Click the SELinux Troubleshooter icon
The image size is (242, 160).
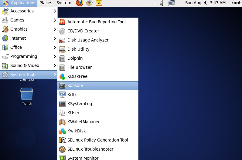point(62,149)
